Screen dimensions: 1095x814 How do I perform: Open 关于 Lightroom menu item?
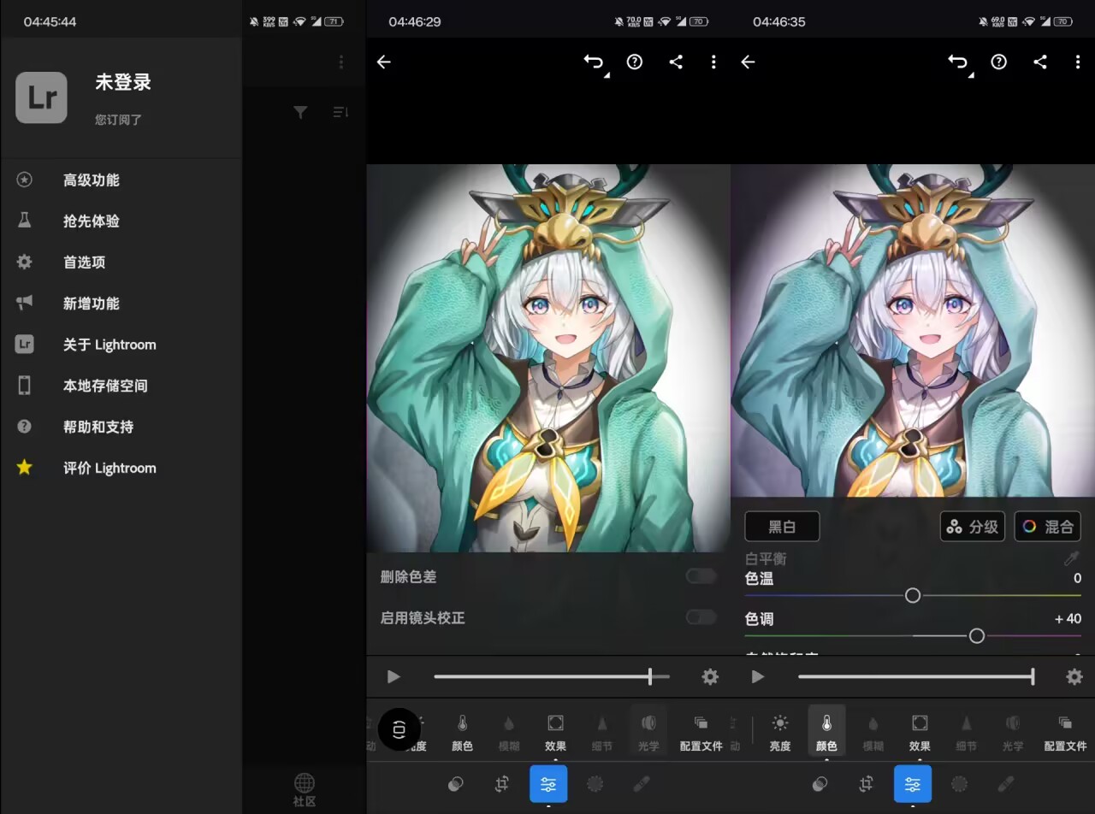click(x=121, y=345)
